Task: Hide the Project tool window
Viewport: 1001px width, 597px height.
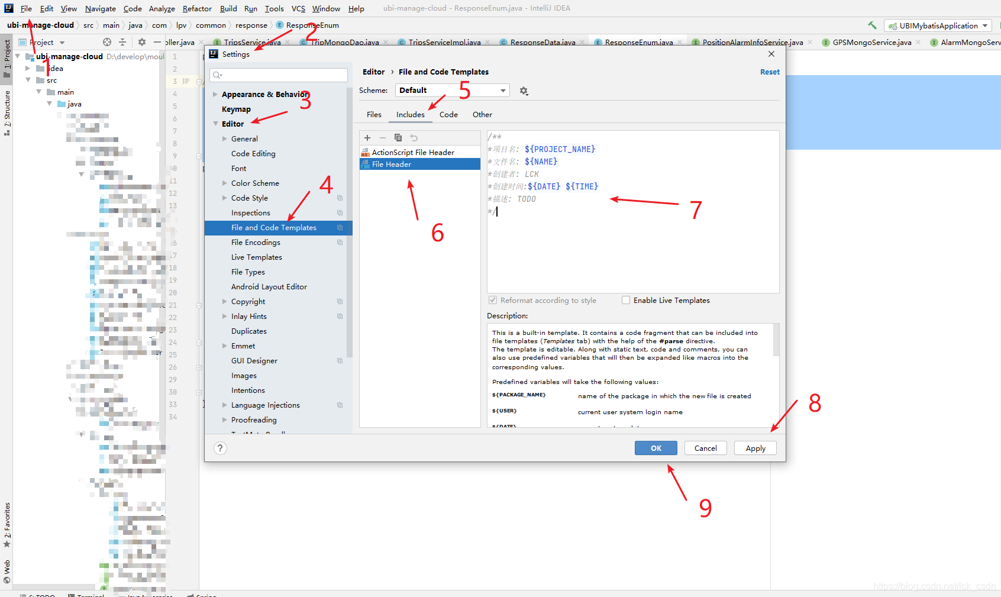Action: (157, 42)
